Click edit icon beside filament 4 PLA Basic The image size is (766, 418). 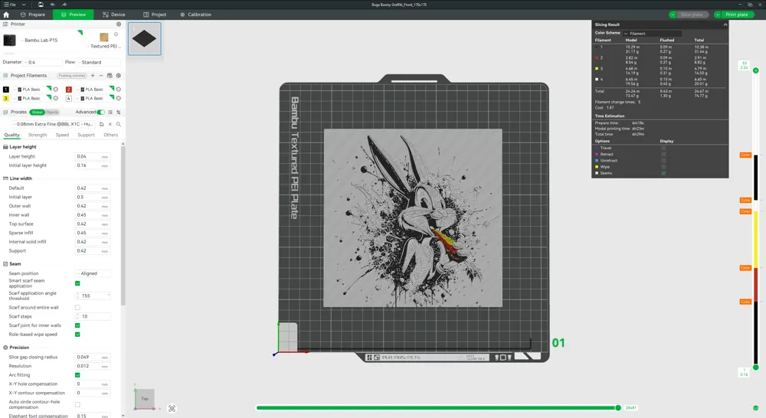click(x=118, y=98)
